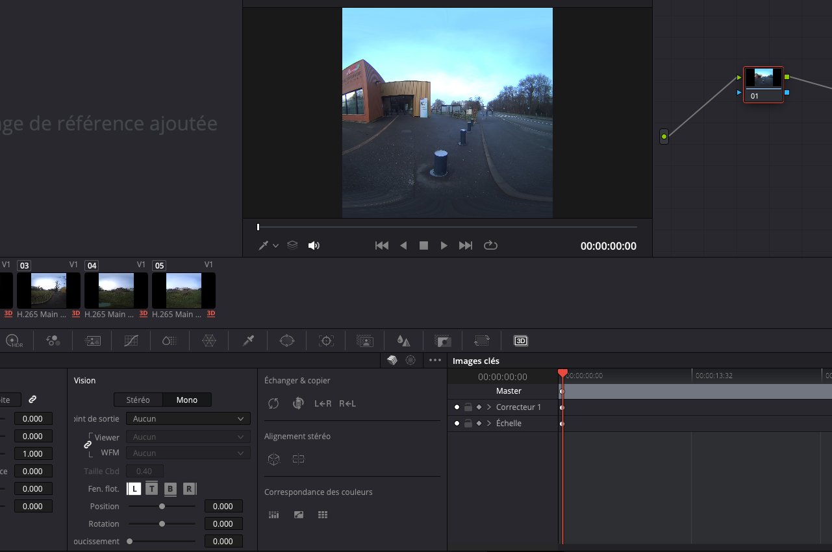Viewport: 832px width, 552px height.
Task: Open the Curves palette
Action: [x=131, y=341]
